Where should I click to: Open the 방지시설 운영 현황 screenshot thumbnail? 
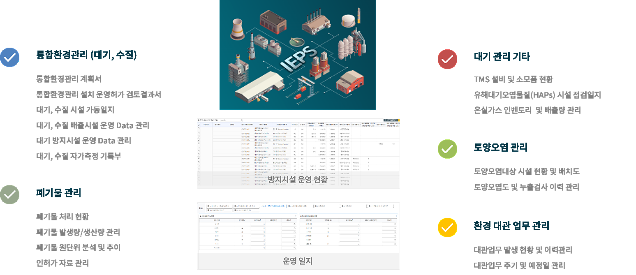298,153
